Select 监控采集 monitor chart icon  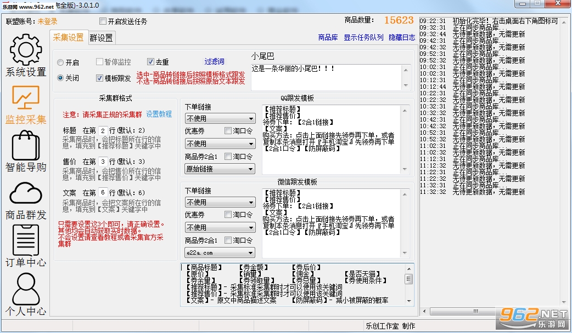[26, 97]
